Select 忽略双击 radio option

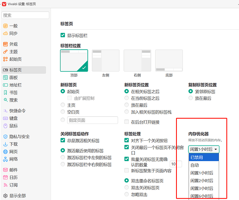[126, 194]
